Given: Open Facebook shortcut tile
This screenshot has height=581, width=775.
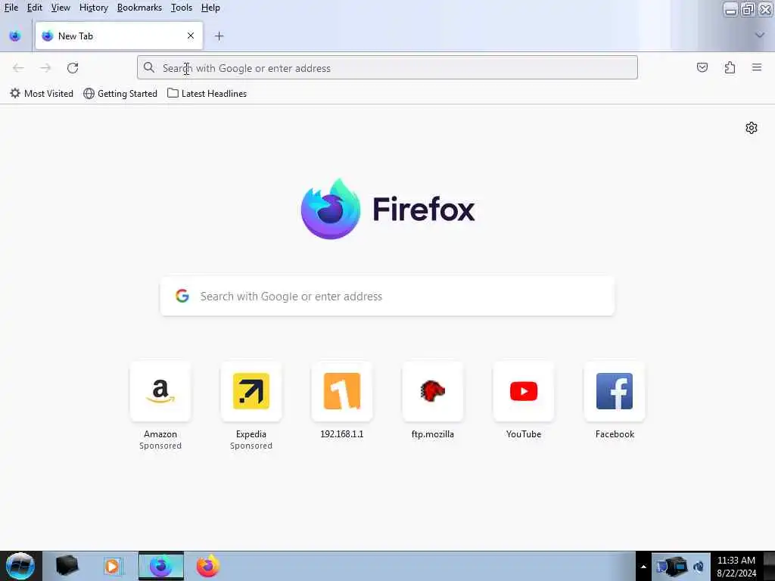Looking at the screenshot, I should (x=615, y=391).
